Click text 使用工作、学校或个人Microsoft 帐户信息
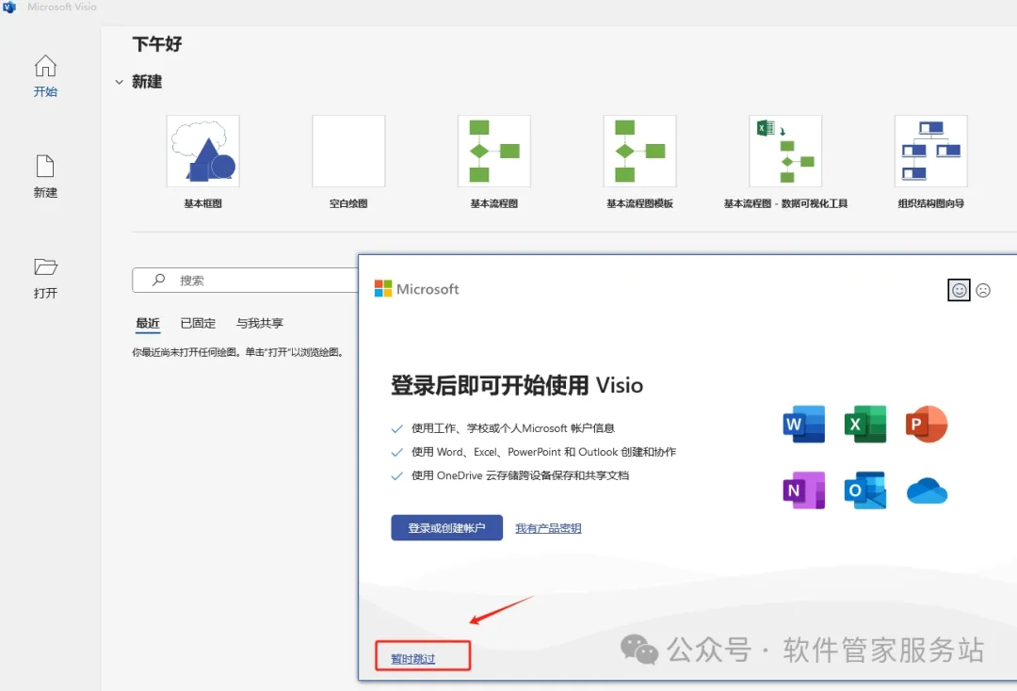 tap(512, 428)
